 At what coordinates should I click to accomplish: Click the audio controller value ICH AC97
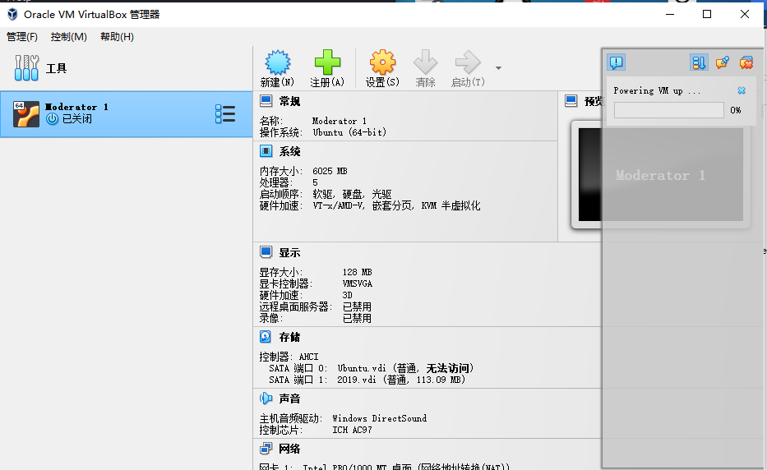pyautogui.click(x=352, y=430)
